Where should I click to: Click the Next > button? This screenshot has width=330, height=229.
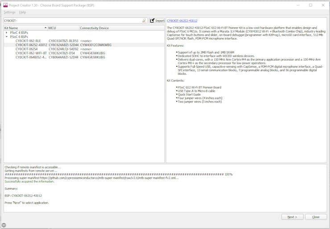tap(293, 217)
